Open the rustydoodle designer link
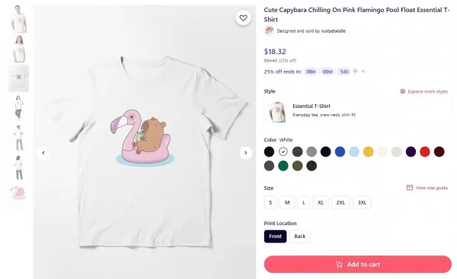457x279 pixels. coord(333,31)
